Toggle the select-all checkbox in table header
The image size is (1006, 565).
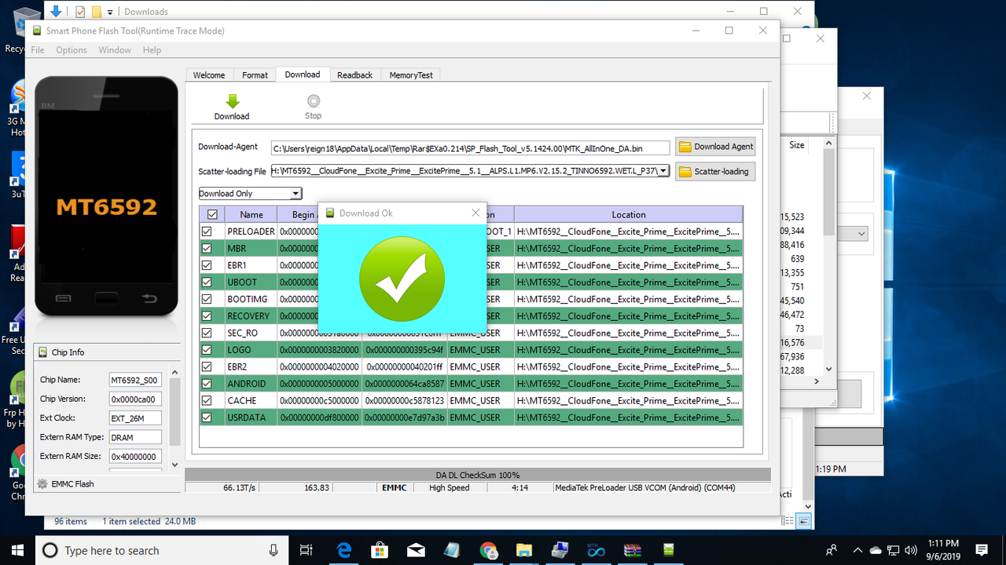click(212, 214)
